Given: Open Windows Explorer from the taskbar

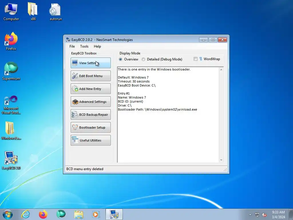Looking at the screenshot, I should [79, 214].
